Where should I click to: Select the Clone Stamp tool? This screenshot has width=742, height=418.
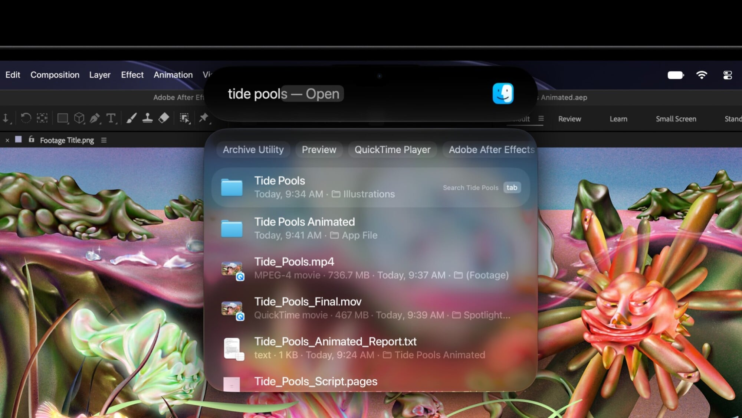(x=148, y=118)
